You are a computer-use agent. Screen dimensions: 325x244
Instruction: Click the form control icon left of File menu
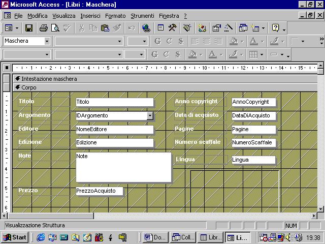[x=7, y=16]
